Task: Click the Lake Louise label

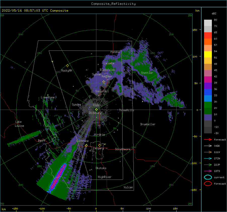Action: [20, 124]
